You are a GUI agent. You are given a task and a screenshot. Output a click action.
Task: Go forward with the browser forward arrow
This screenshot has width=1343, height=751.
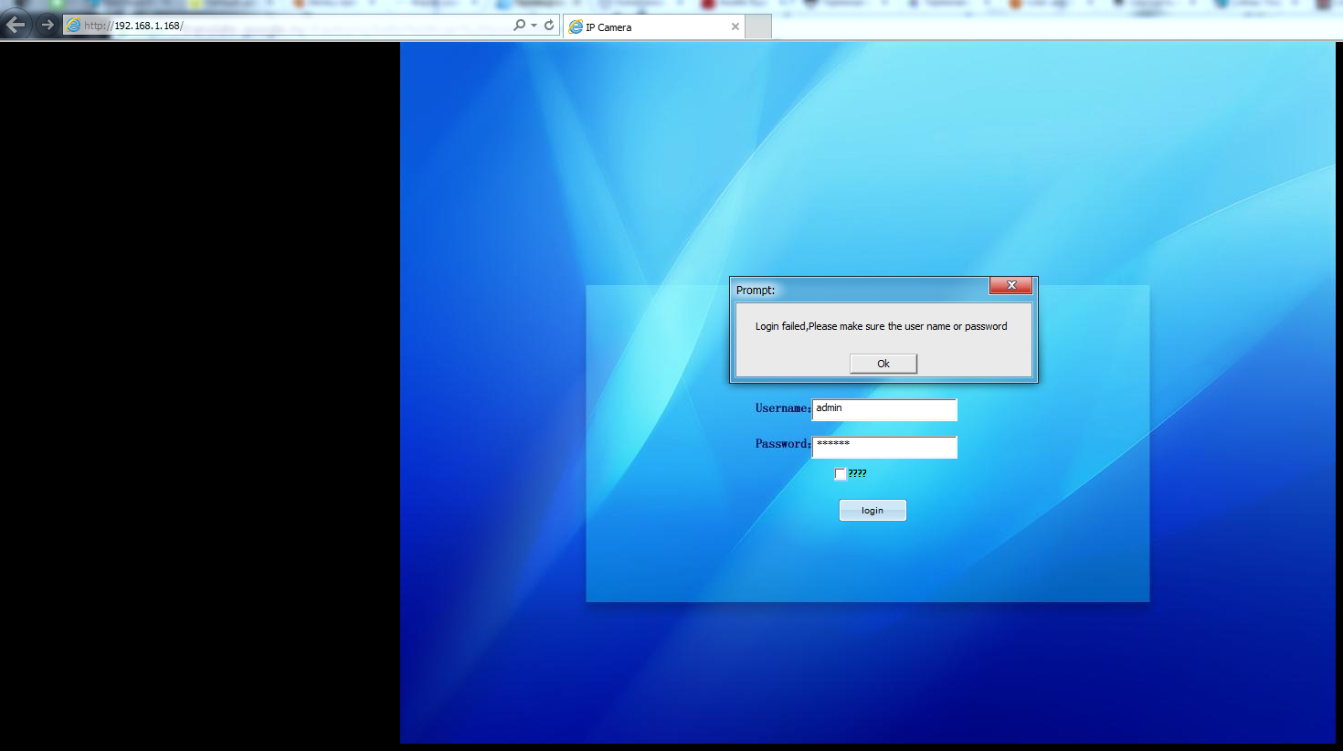(x=48, y=25)
